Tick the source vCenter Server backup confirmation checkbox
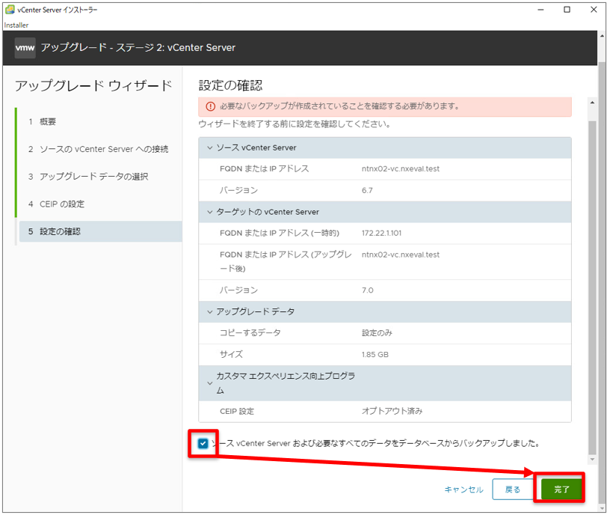Image resolution: width=610 pixels, height=515 pixels. point(203,443)
